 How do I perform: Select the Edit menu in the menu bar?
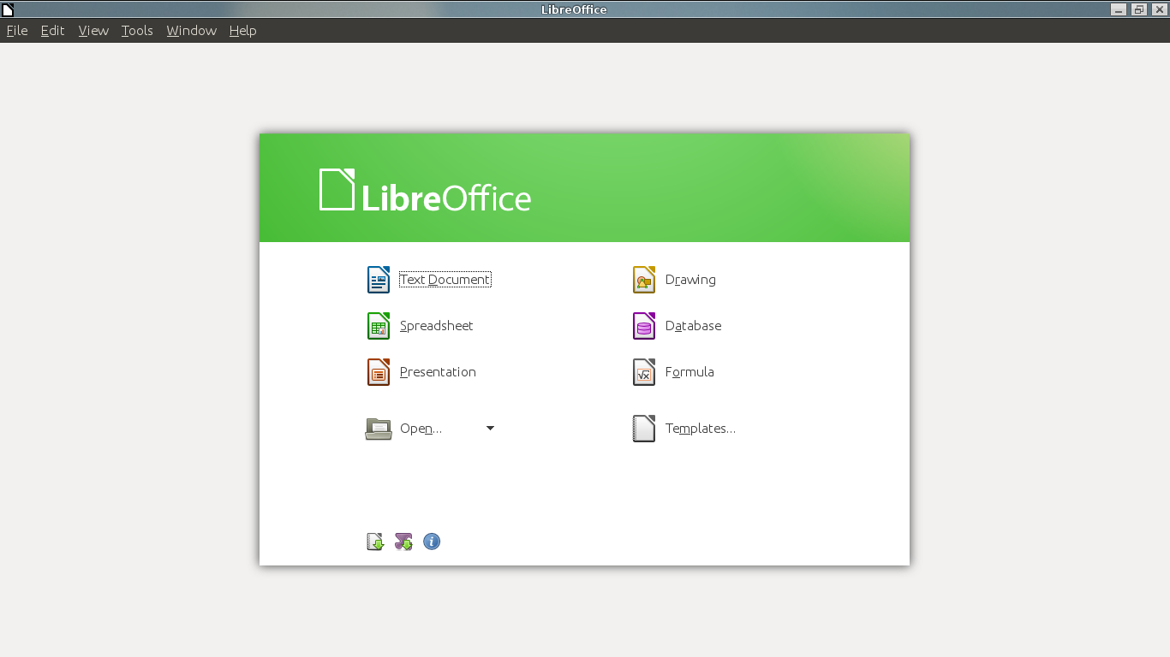52,30
